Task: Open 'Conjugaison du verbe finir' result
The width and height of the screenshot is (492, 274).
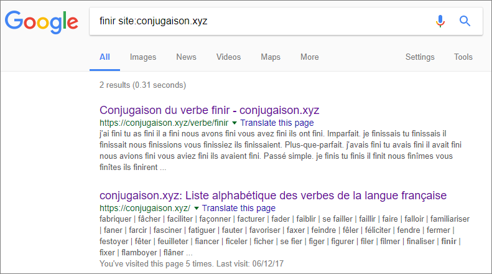Action: [209, 110]
